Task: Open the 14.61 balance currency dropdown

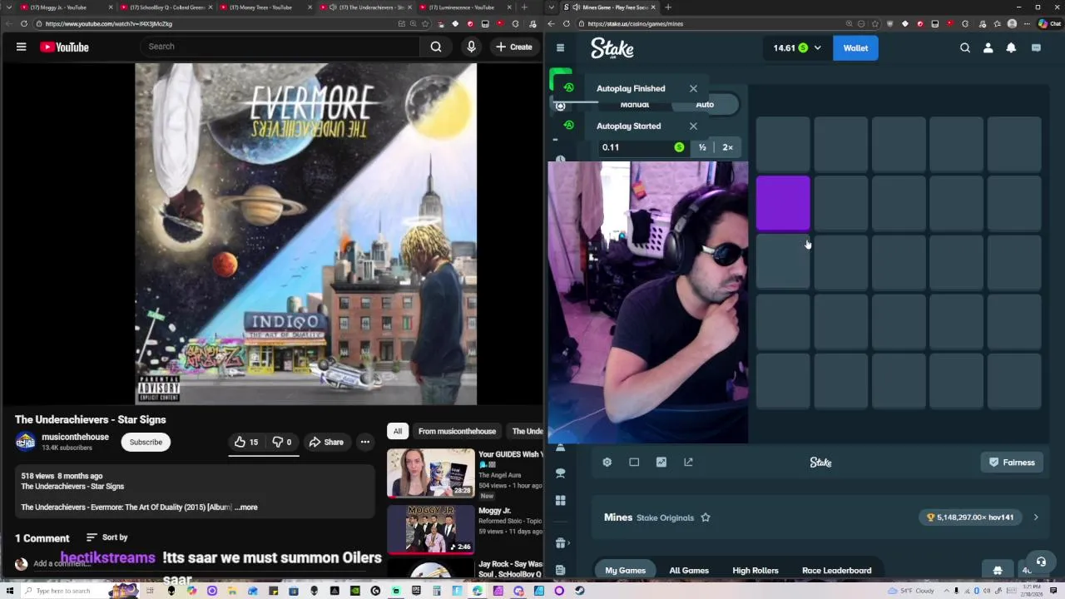Action: 796,48
